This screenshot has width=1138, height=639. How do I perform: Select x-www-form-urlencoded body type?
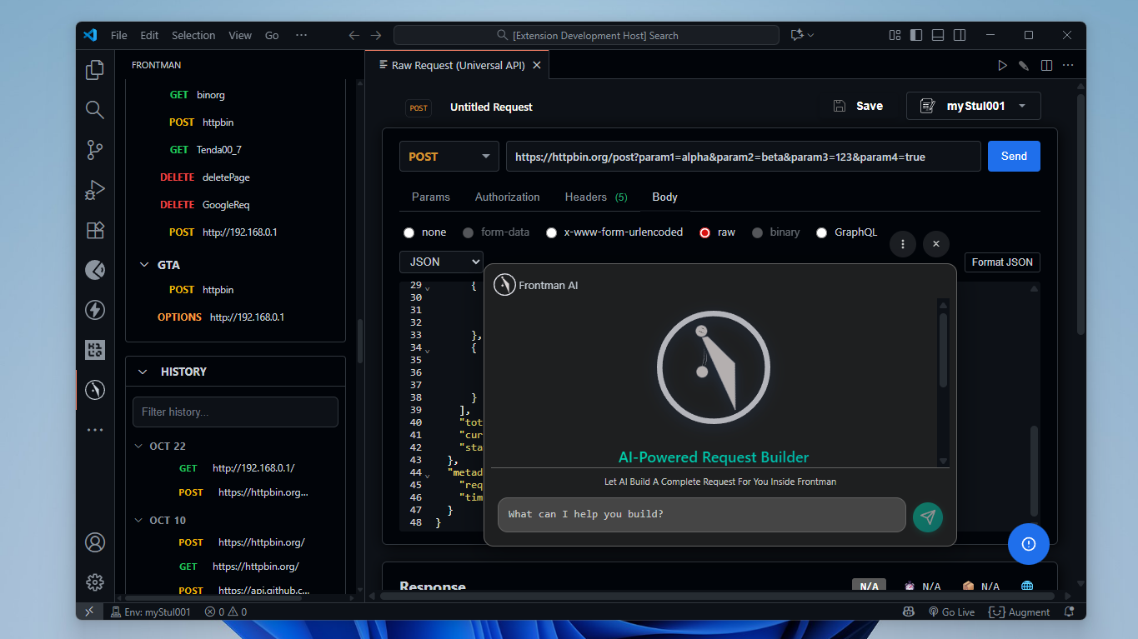tap(551, 232)
